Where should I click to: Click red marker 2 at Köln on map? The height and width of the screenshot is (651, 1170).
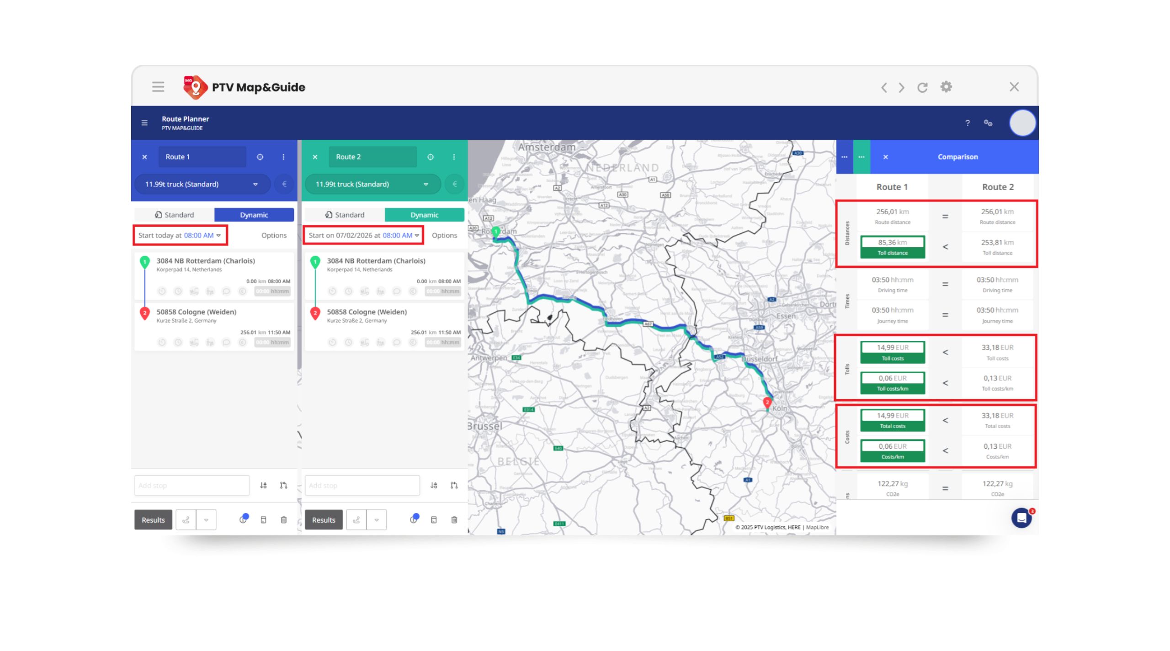(x=767, y=402)
